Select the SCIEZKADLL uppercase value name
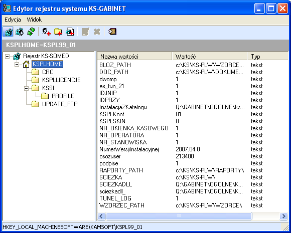291x233 pixels. pos(115,184)
